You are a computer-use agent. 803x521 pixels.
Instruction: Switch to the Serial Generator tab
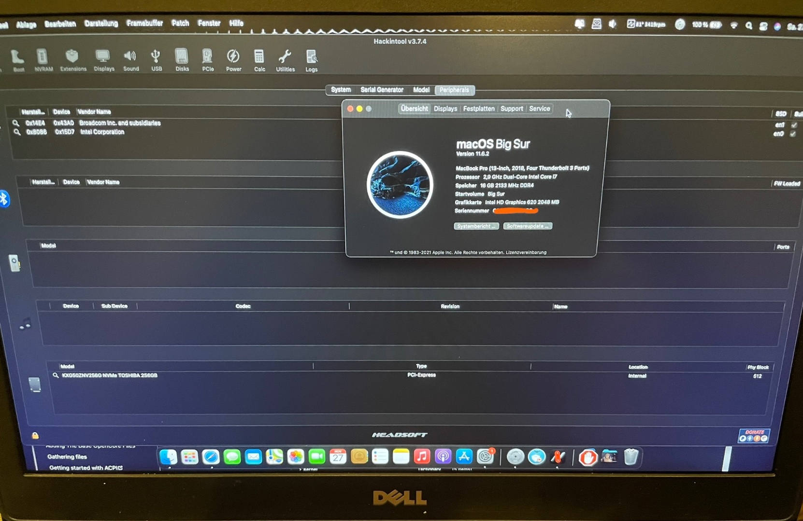pos(382,90)
